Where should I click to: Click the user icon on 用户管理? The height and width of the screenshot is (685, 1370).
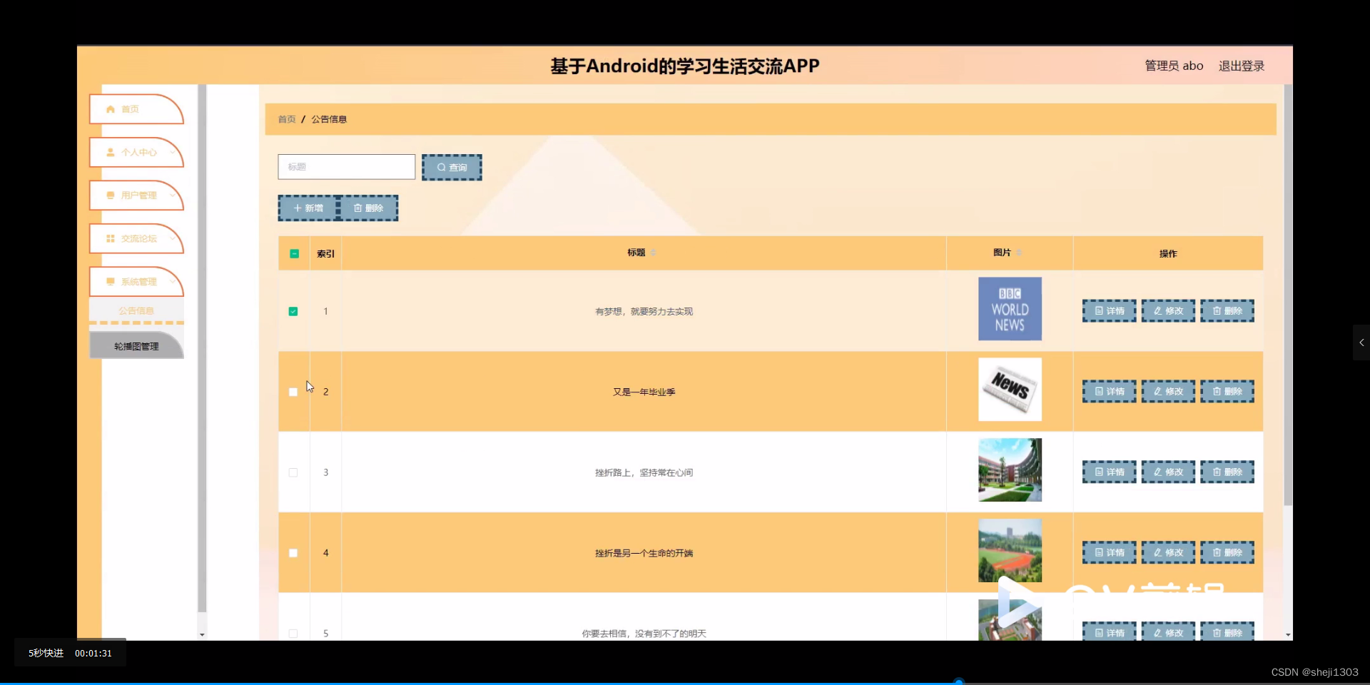111,196
